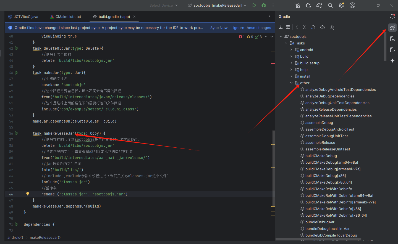The width and height of the screenshot is (398, 244).
Task: Collapse all nodes in Gradle tree
Action: click(304, 27)
